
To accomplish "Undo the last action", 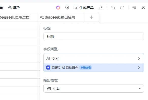I will point(113,8).
